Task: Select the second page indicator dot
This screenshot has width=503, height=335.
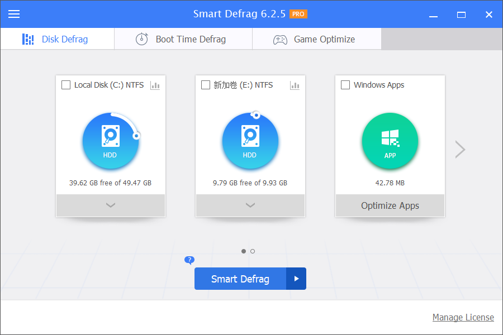Action: click(253, 251)
